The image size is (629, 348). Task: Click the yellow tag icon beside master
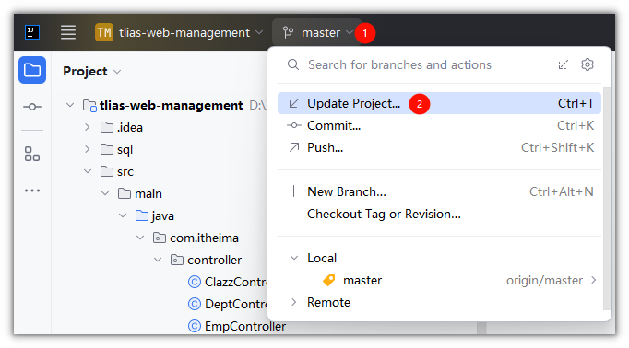[x=329, y=280]
